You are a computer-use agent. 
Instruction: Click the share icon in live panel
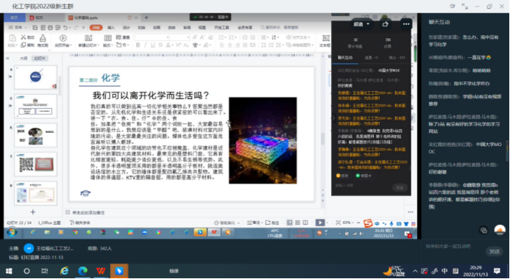tap(385, 24)
